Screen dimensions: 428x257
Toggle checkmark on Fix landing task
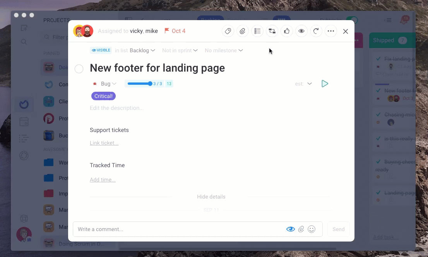point(378,59)
